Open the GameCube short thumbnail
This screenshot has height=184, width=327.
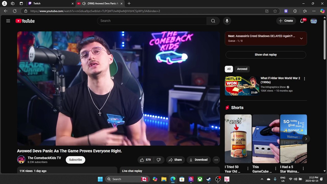click(266, 139)
